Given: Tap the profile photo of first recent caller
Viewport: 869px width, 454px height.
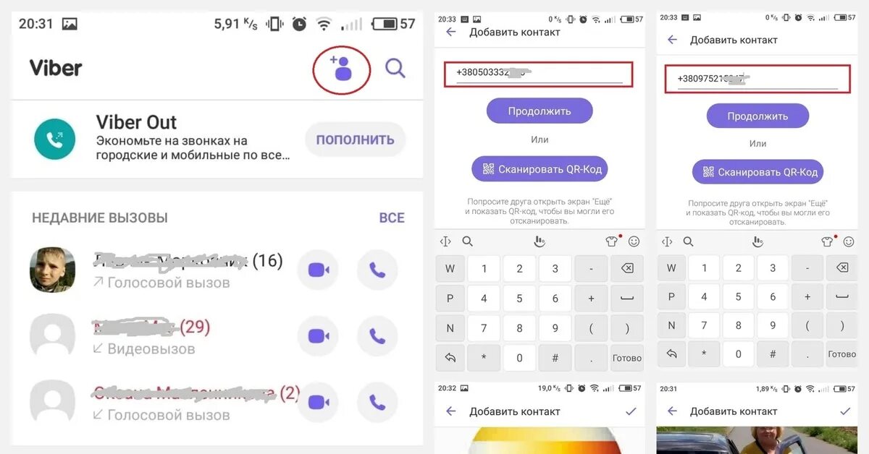Looking at the screenshot, I should point(52,270).
